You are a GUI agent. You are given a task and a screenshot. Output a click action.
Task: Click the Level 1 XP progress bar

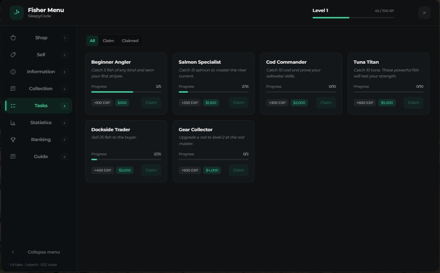353,17
